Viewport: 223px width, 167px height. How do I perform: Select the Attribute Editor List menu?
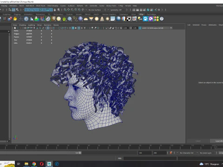point(189,25)
